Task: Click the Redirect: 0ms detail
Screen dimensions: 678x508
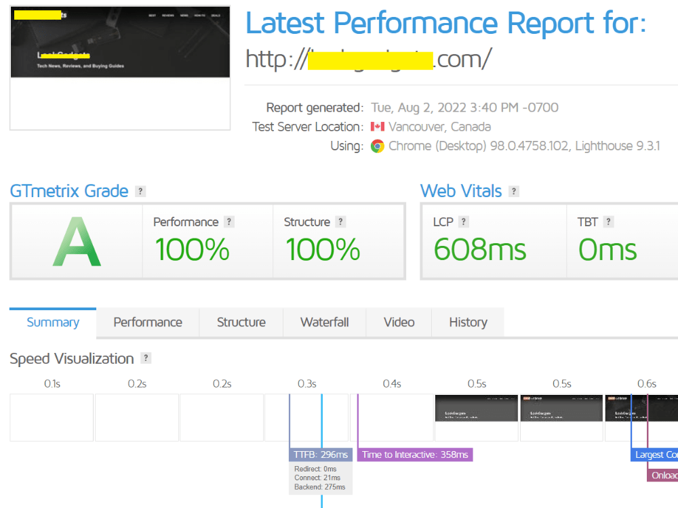Action: [315, 469]
